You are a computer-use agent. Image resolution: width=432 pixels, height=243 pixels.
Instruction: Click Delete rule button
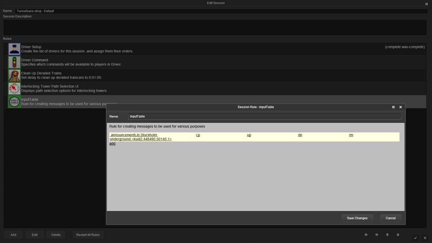[56, 235]
